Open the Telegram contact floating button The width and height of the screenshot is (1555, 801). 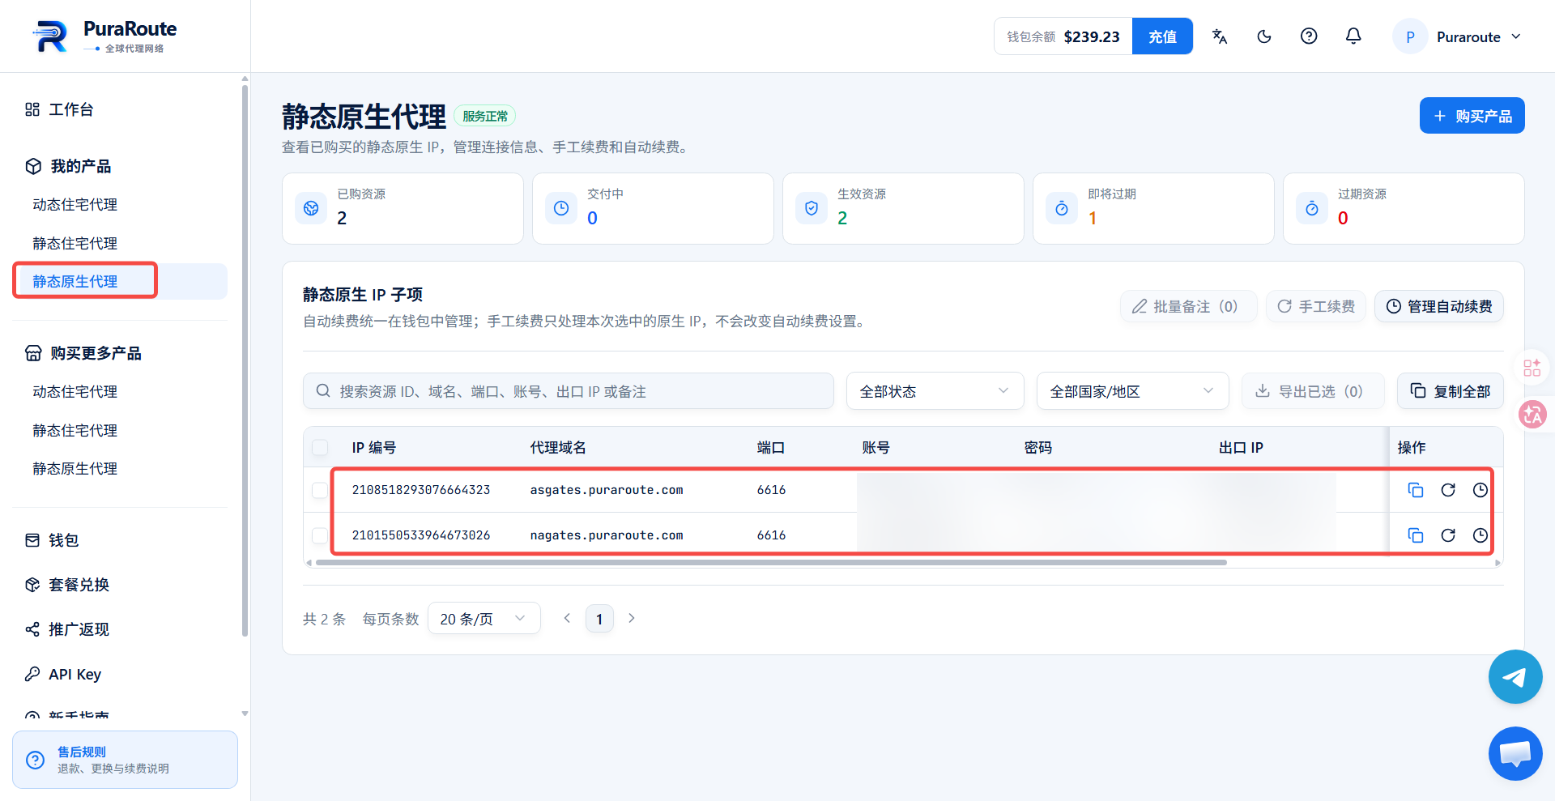pos(1515,677)
